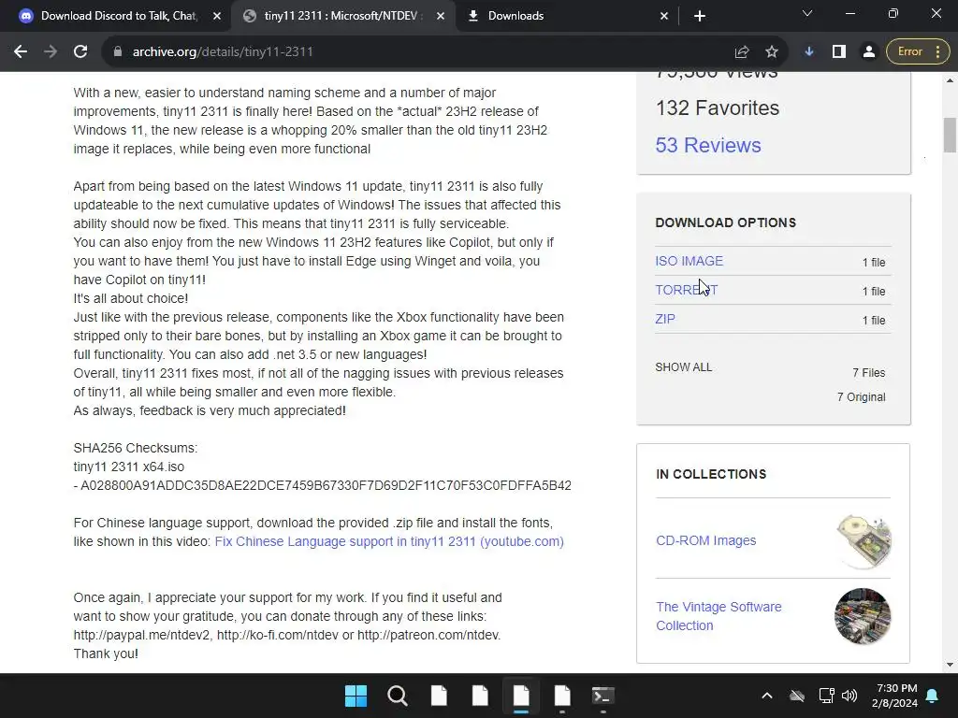Click the CD-ROM Images collection thumbnail
Screen dimensions: 958x718
[x=864, y=541]
